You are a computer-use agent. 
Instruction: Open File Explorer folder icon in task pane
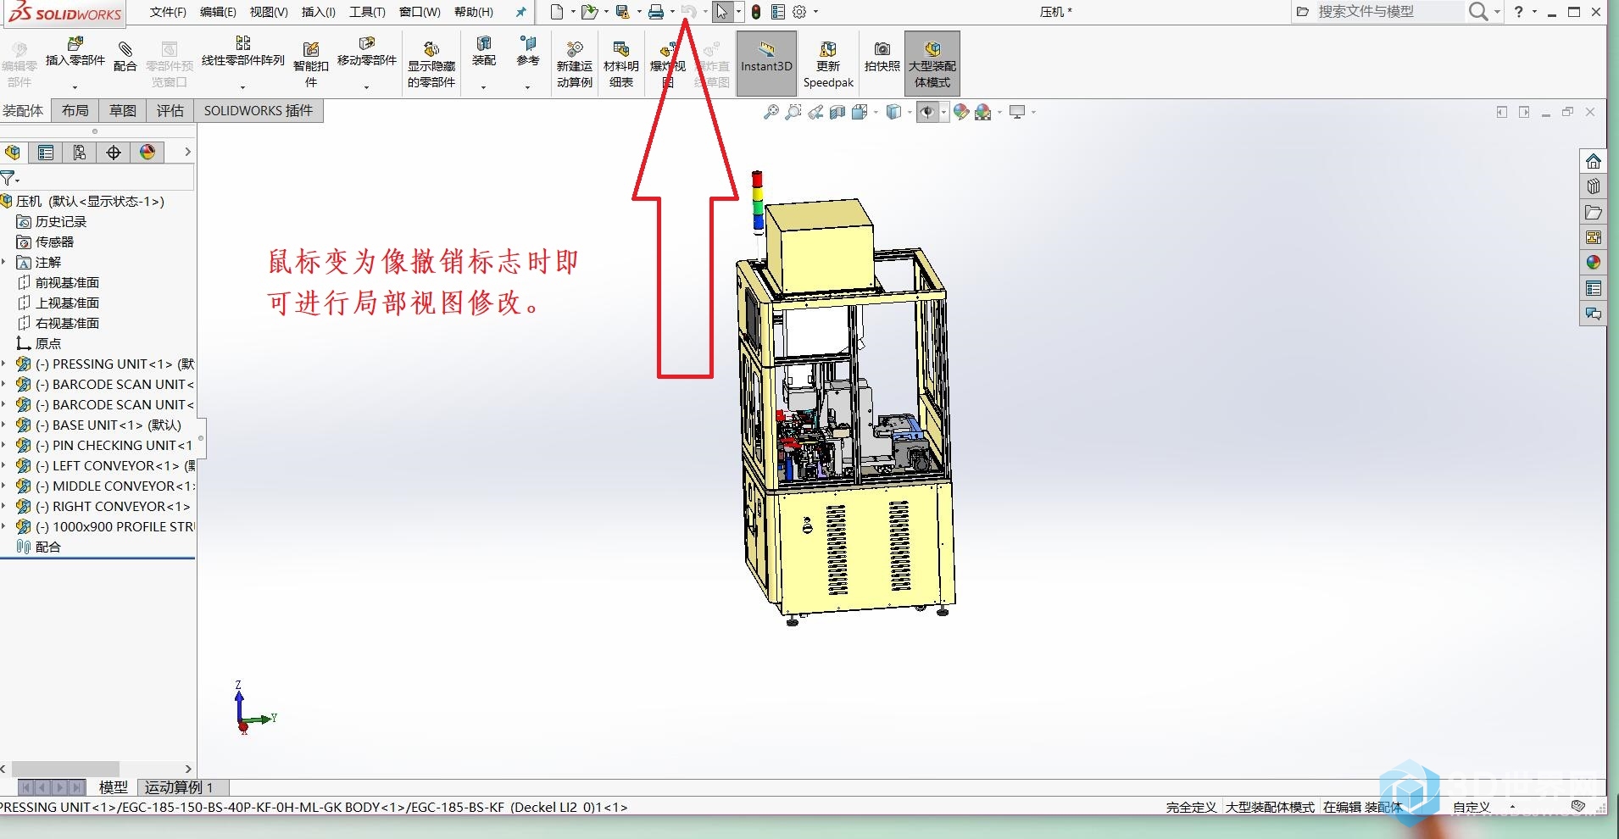coord(1594,212)
